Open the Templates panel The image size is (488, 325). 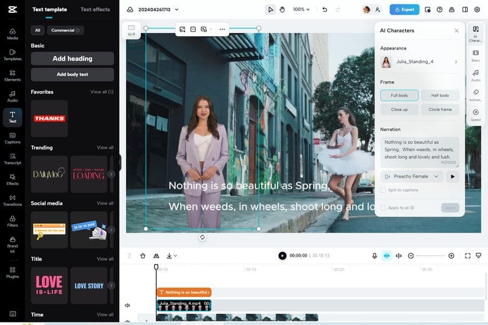(x=12, y=55)
